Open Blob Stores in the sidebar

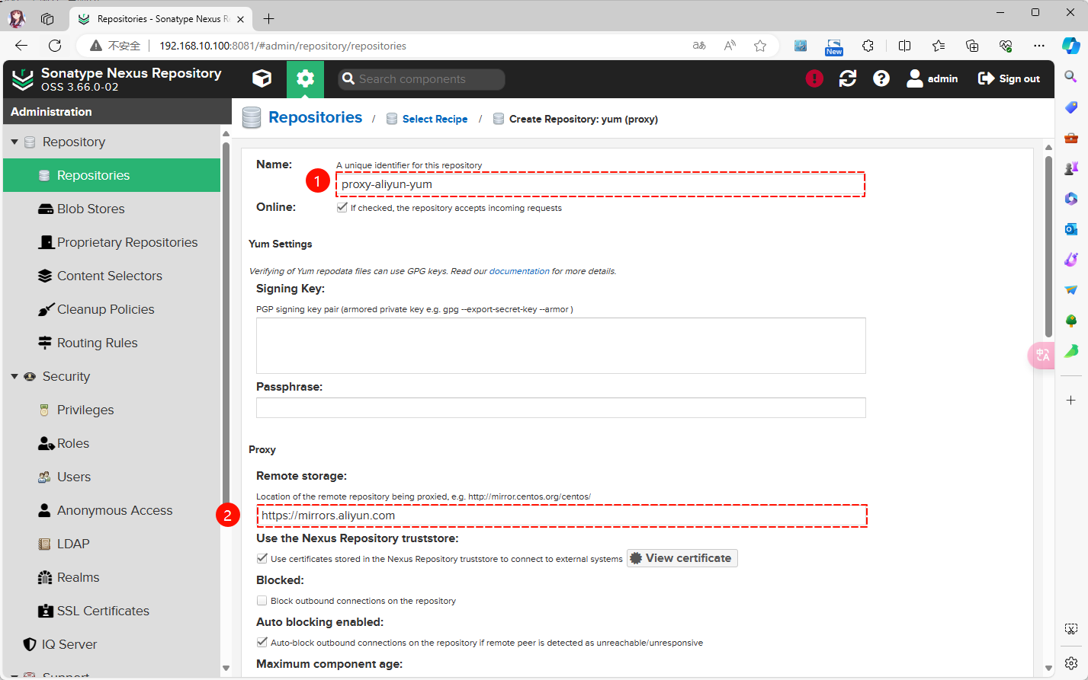click(90, 209)
